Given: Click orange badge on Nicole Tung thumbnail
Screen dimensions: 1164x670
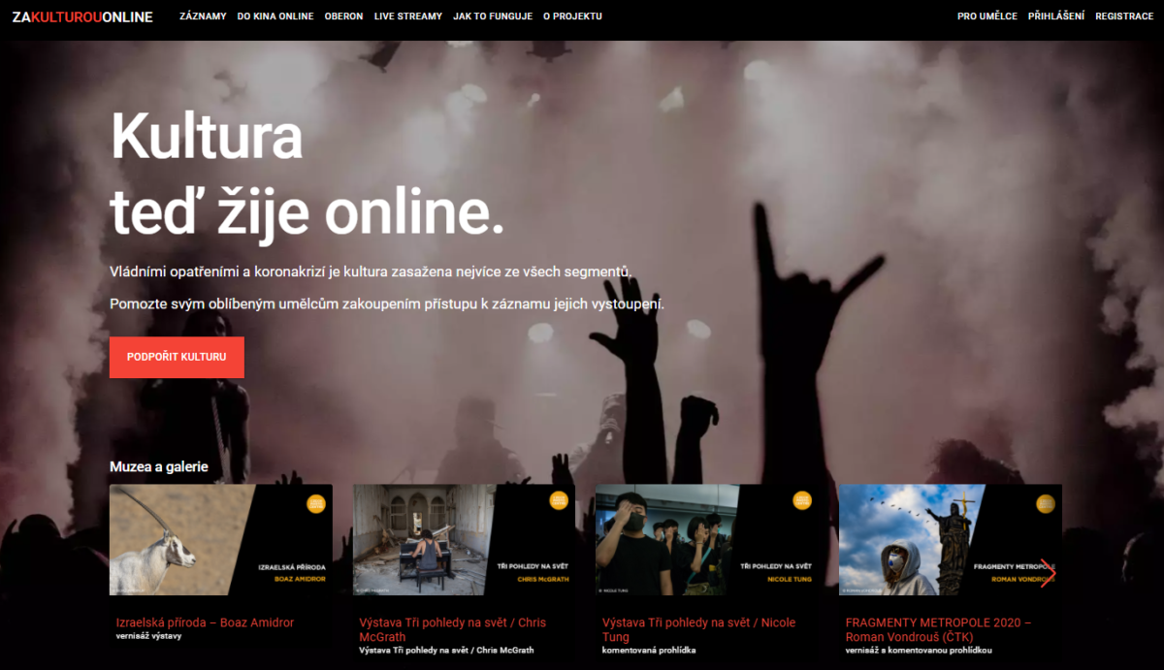Looking at the screenshot, I should (801, 501).
